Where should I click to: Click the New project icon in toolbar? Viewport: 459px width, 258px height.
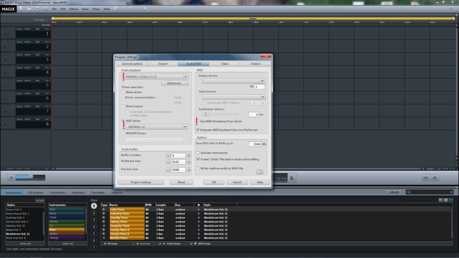(x=21, y=9)
